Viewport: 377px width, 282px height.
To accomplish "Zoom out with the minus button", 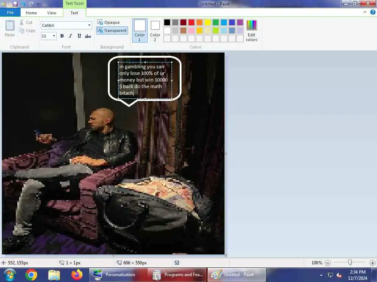I will (x=327, y=263).
